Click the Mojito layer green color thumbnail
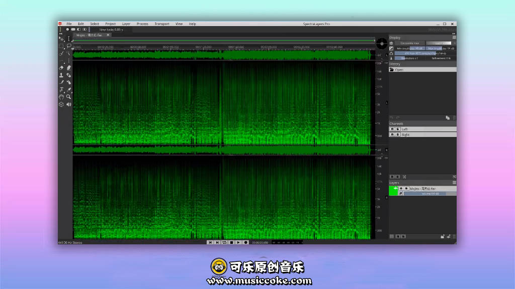The height and width of the screenshot is (289, 515). point(393,191)
